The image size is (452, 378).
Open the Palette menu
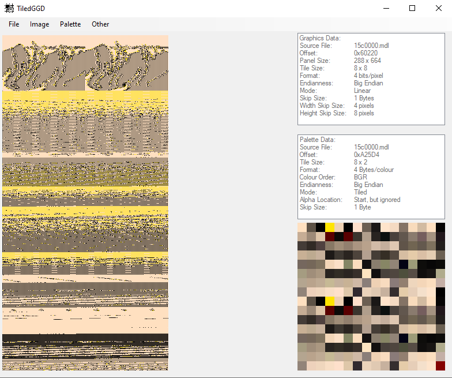pos(70,24)
